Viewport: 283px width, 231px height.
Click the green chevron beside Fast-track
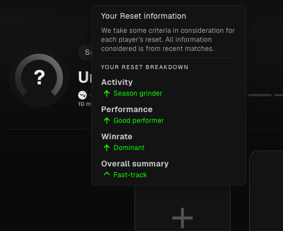tap(107, 174)
